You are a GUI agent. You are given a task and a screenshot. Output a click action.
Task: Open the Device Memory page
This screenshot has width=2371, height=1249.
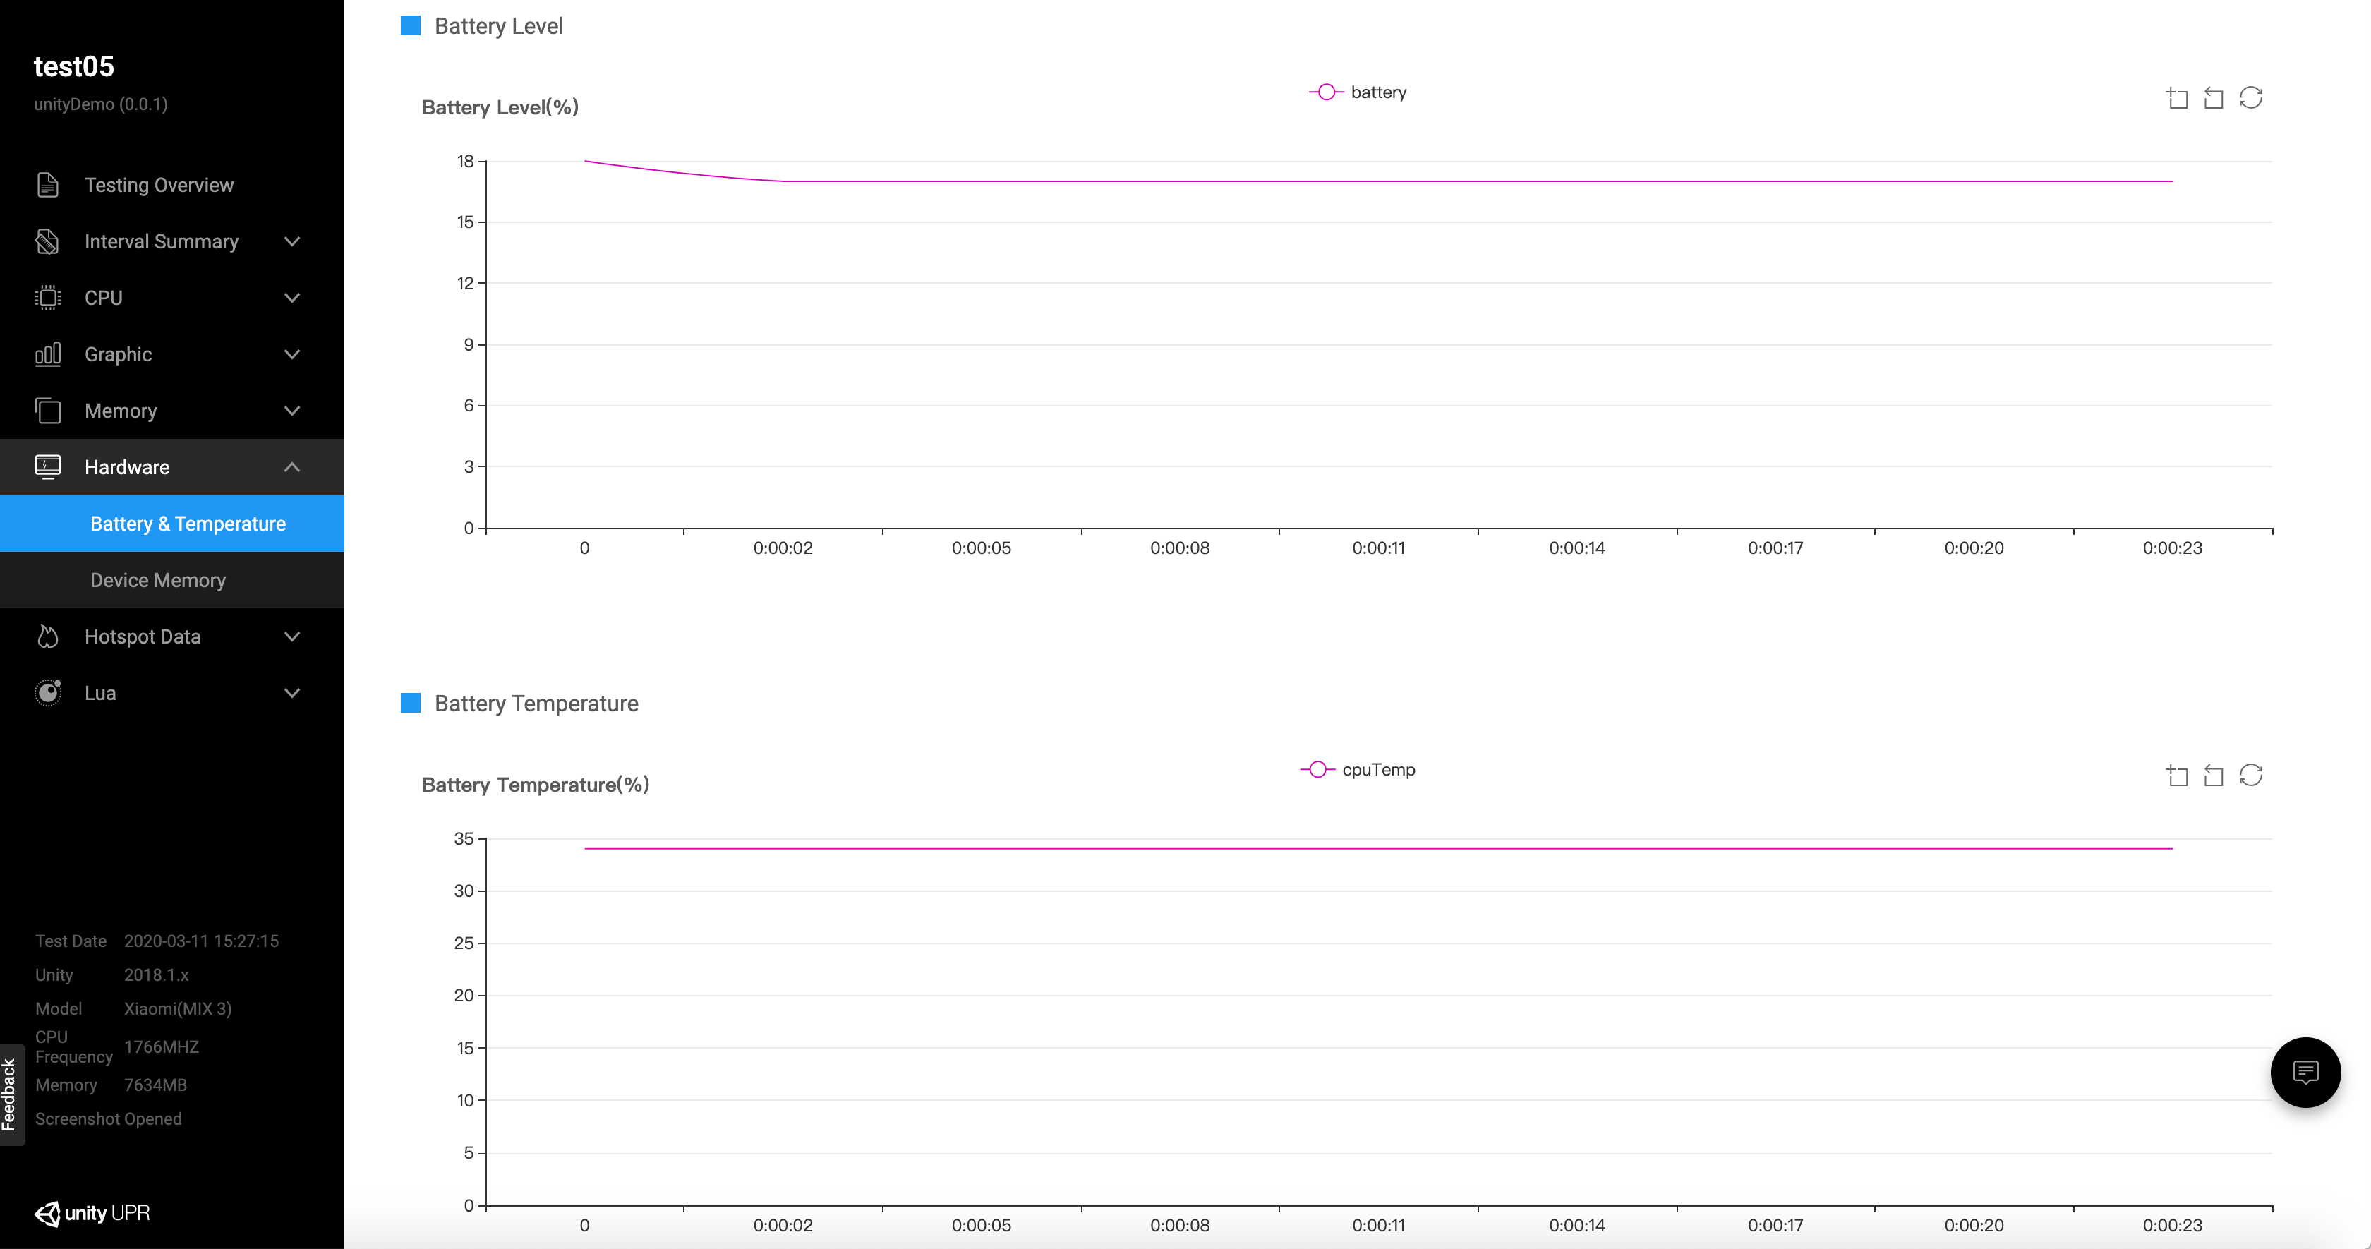[x=157, y=580]
